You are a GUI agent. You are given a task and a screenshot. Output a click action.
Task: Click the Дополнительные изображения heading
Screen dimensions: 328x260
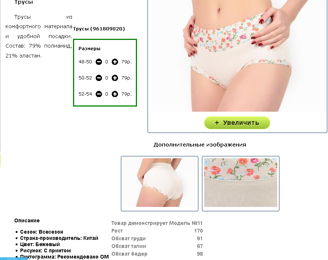tap(200, 145)
